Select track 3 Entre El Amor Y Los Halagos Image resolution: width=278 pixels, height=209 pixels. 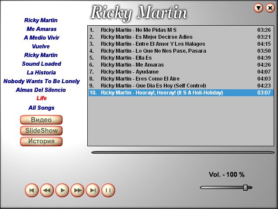[181, 44]
